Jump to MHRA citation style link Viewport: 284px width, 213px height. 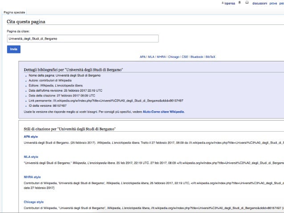pos(161,57)
